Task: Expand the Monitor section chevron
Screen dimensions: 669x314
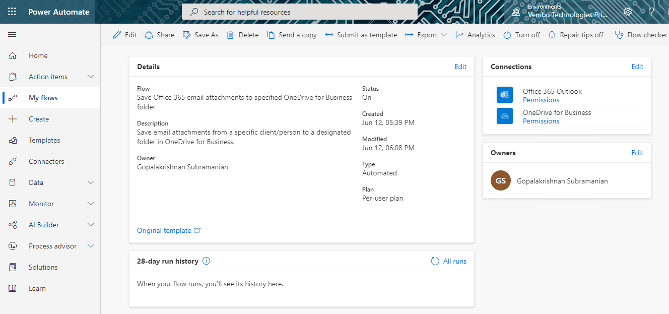Action: [91, 204]
